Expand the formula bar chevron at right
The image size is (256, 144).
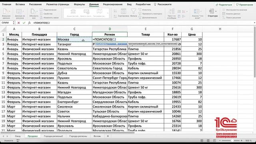[254, 23]
